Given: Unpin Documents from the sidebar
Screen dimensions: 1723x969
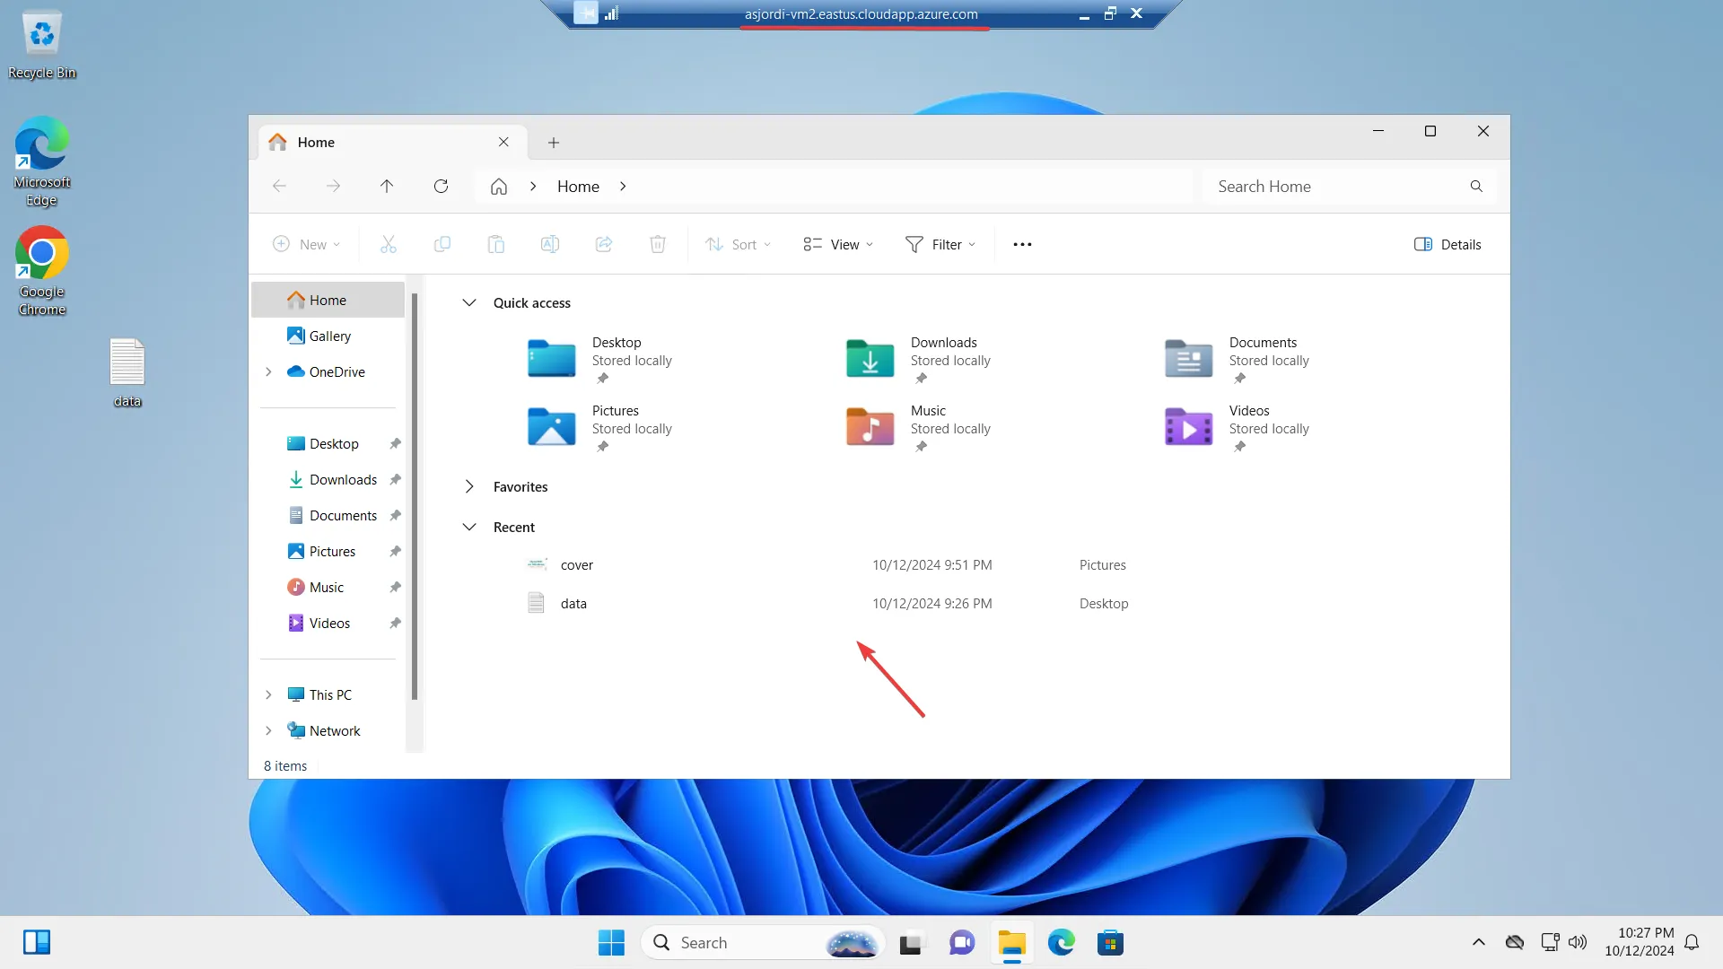Looking at the screenshot, I should click(395, 515).
